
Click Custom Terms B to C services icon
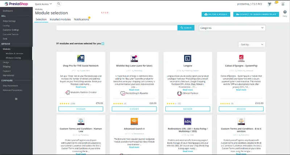(x=241, y=121)
